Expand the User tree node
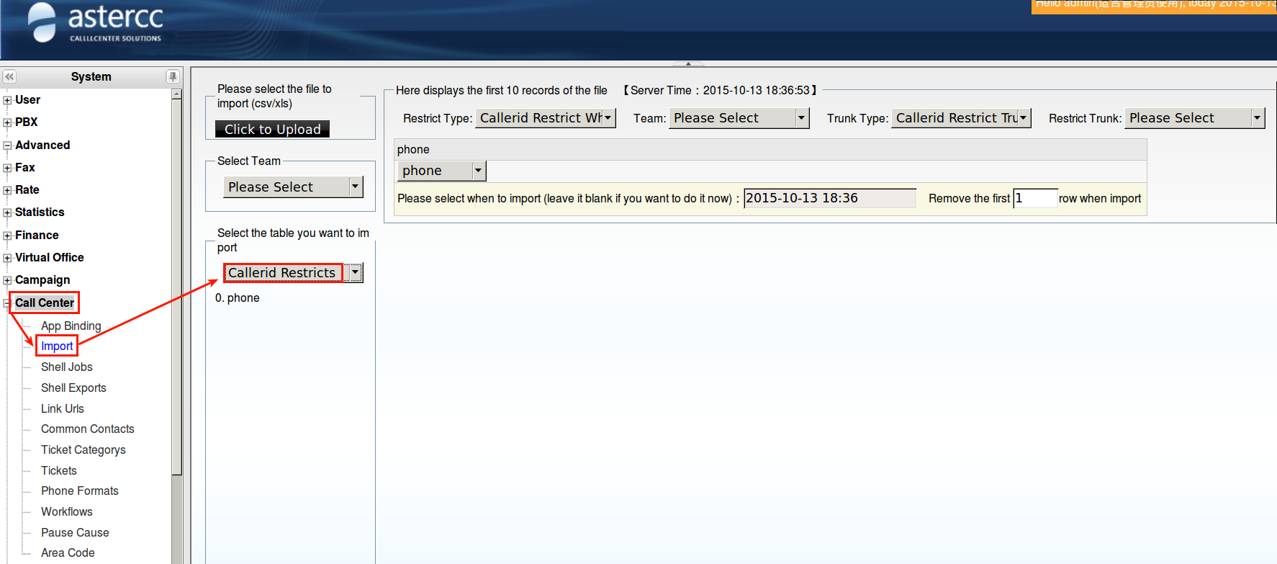Image resolution: width=1277 pixels, height=564 pixels. (7, 100)
